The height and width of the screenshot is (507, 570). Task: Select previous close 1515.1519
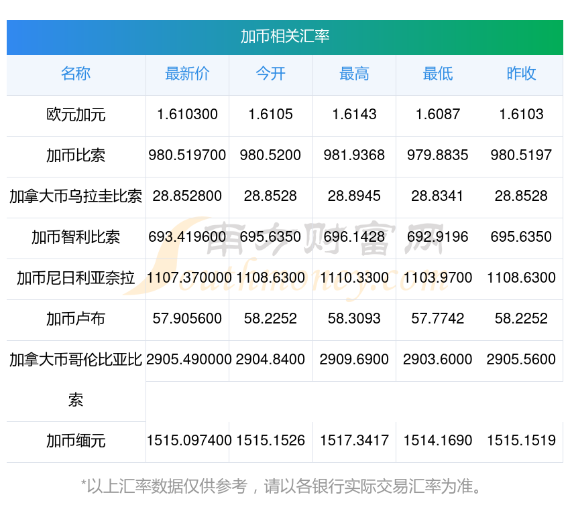tap(521, 441)
